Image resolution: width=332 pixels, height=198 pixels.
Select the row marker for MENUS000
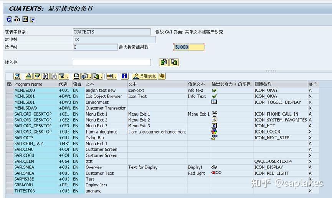point(9,91)
